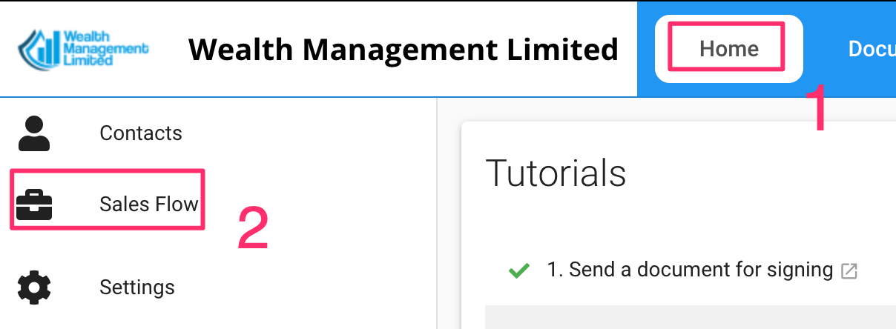This screenshot has width=896, height=329.
Task: Click the blue bar between Home and Docu
Action: coord(825,49)
